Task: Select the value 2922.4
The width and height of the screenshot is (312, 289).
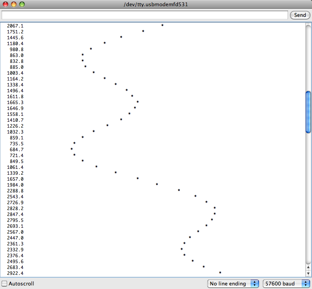Action: (x=15, y=273)
